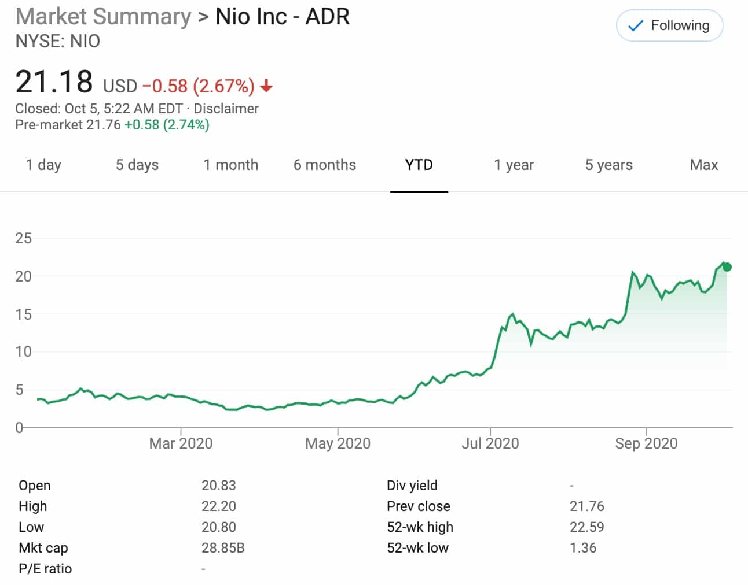Switch to the 5 days tab
748x585 pixels.
click(137, 165)
